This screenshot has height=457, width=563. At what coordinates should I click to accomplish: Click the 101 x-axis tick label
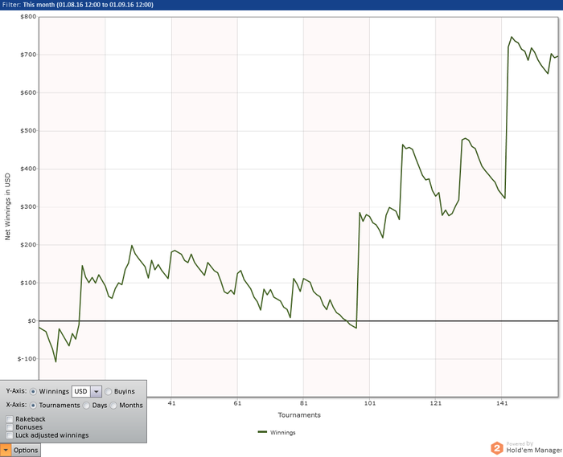click(x=370, y=403)
